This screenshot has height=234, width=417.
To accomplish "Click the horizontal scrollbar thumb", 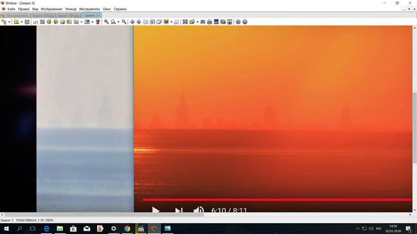I will [104, 214].
